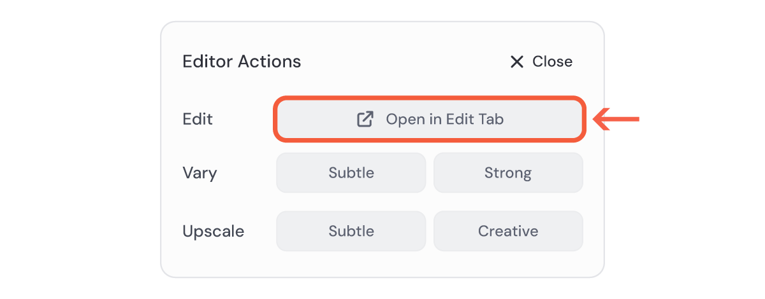Click the dark backdrop left of the dialog
This screenshot has width=765, height=299.
(x=76, y=149)
